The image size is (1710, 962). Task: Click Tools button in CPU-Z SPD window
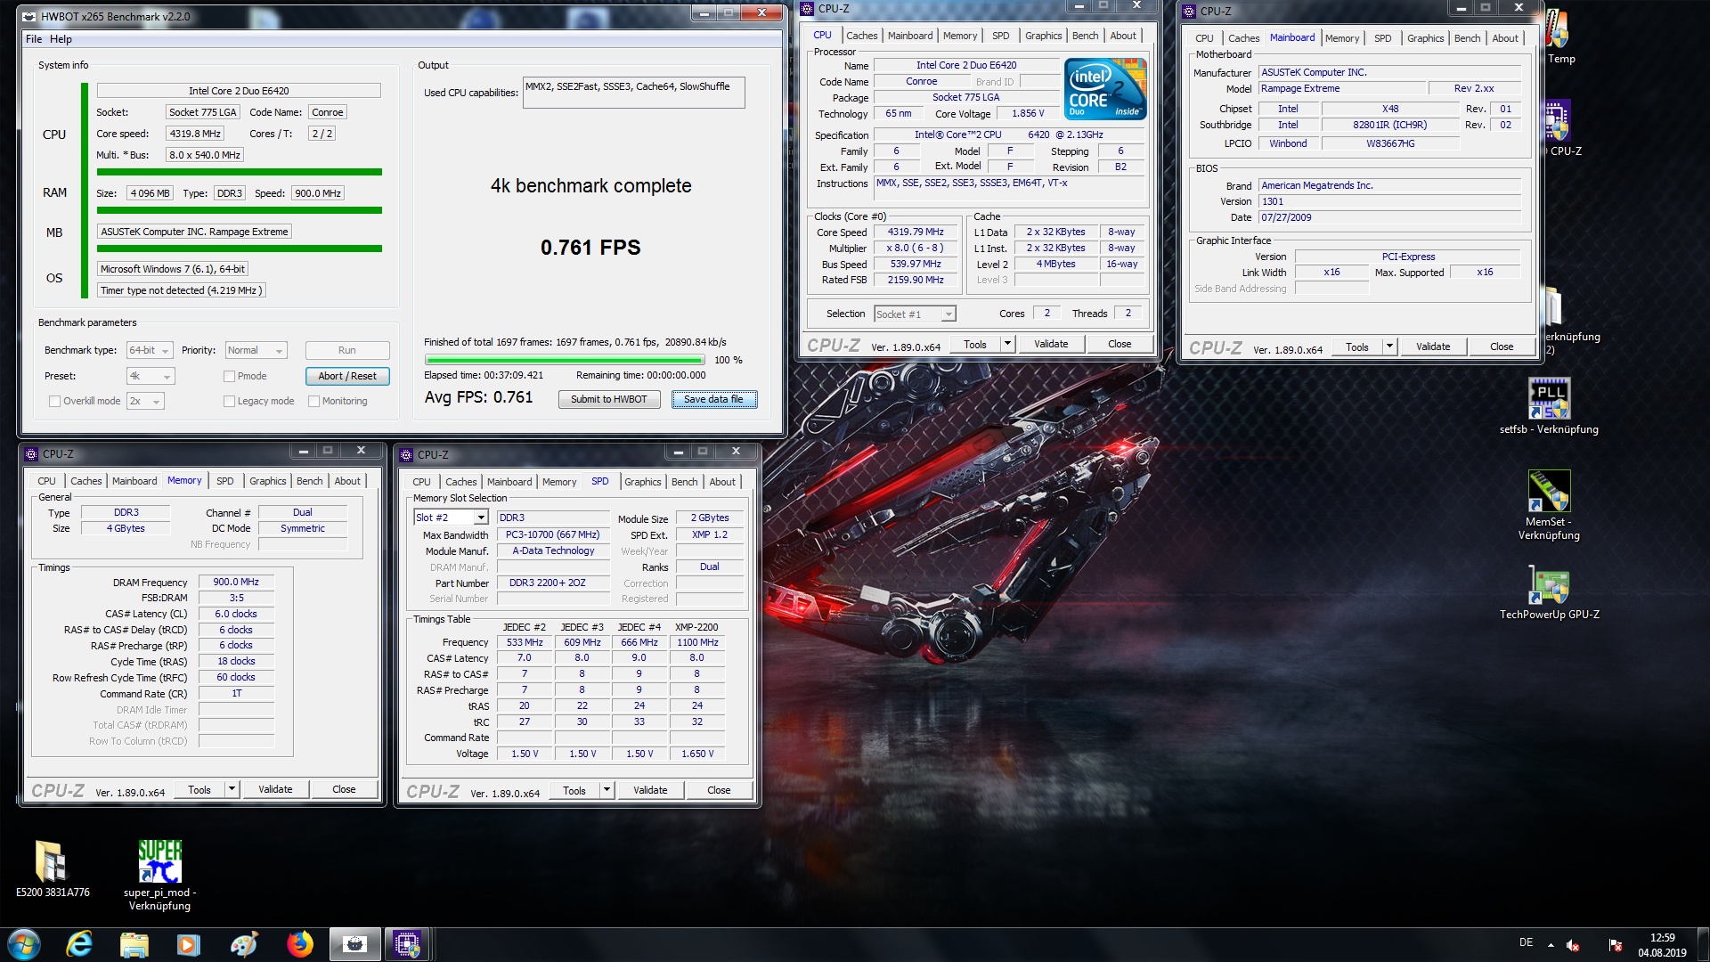click(574, 791)
